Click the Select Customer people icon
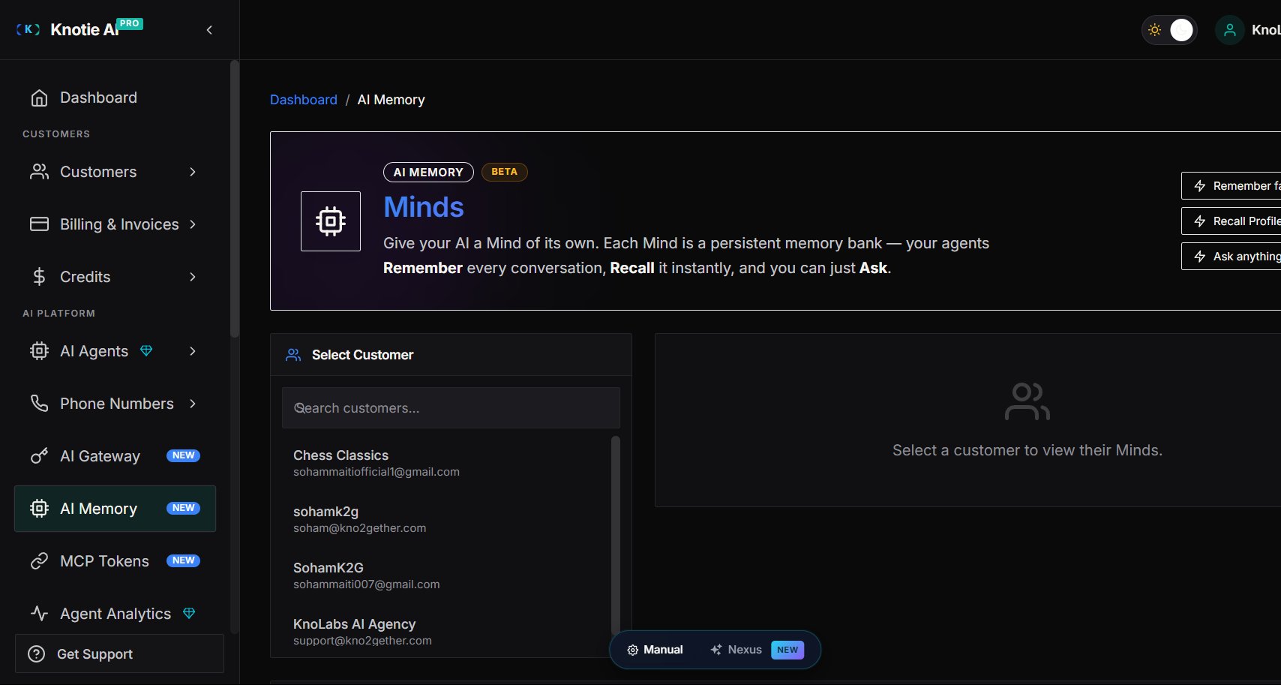The height and width of the screenshot is (685, 1281). [x=293, y=355]
